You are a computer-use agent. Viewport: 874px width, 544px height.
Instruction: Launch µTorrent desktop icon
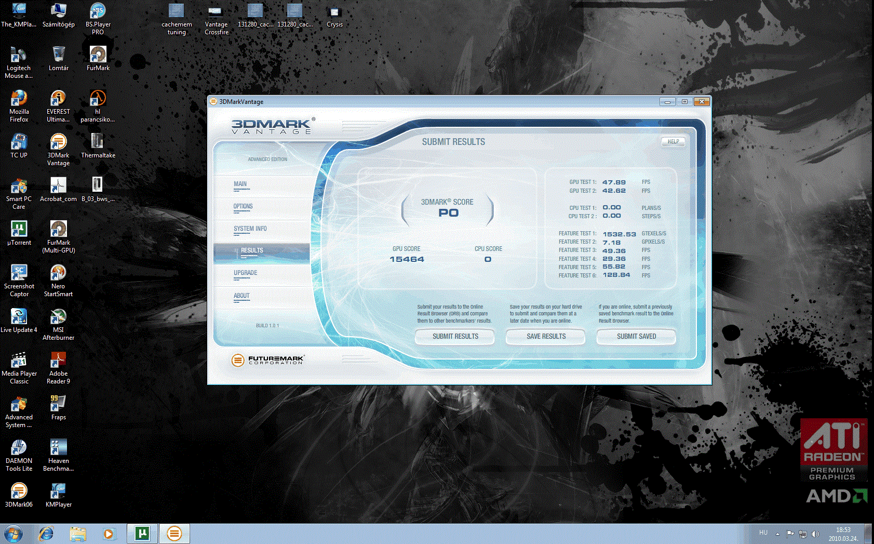19,233
